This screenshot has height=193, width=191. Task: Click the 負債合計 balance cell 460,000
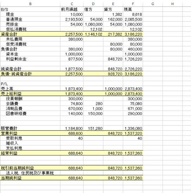click(x=133, y=49)
